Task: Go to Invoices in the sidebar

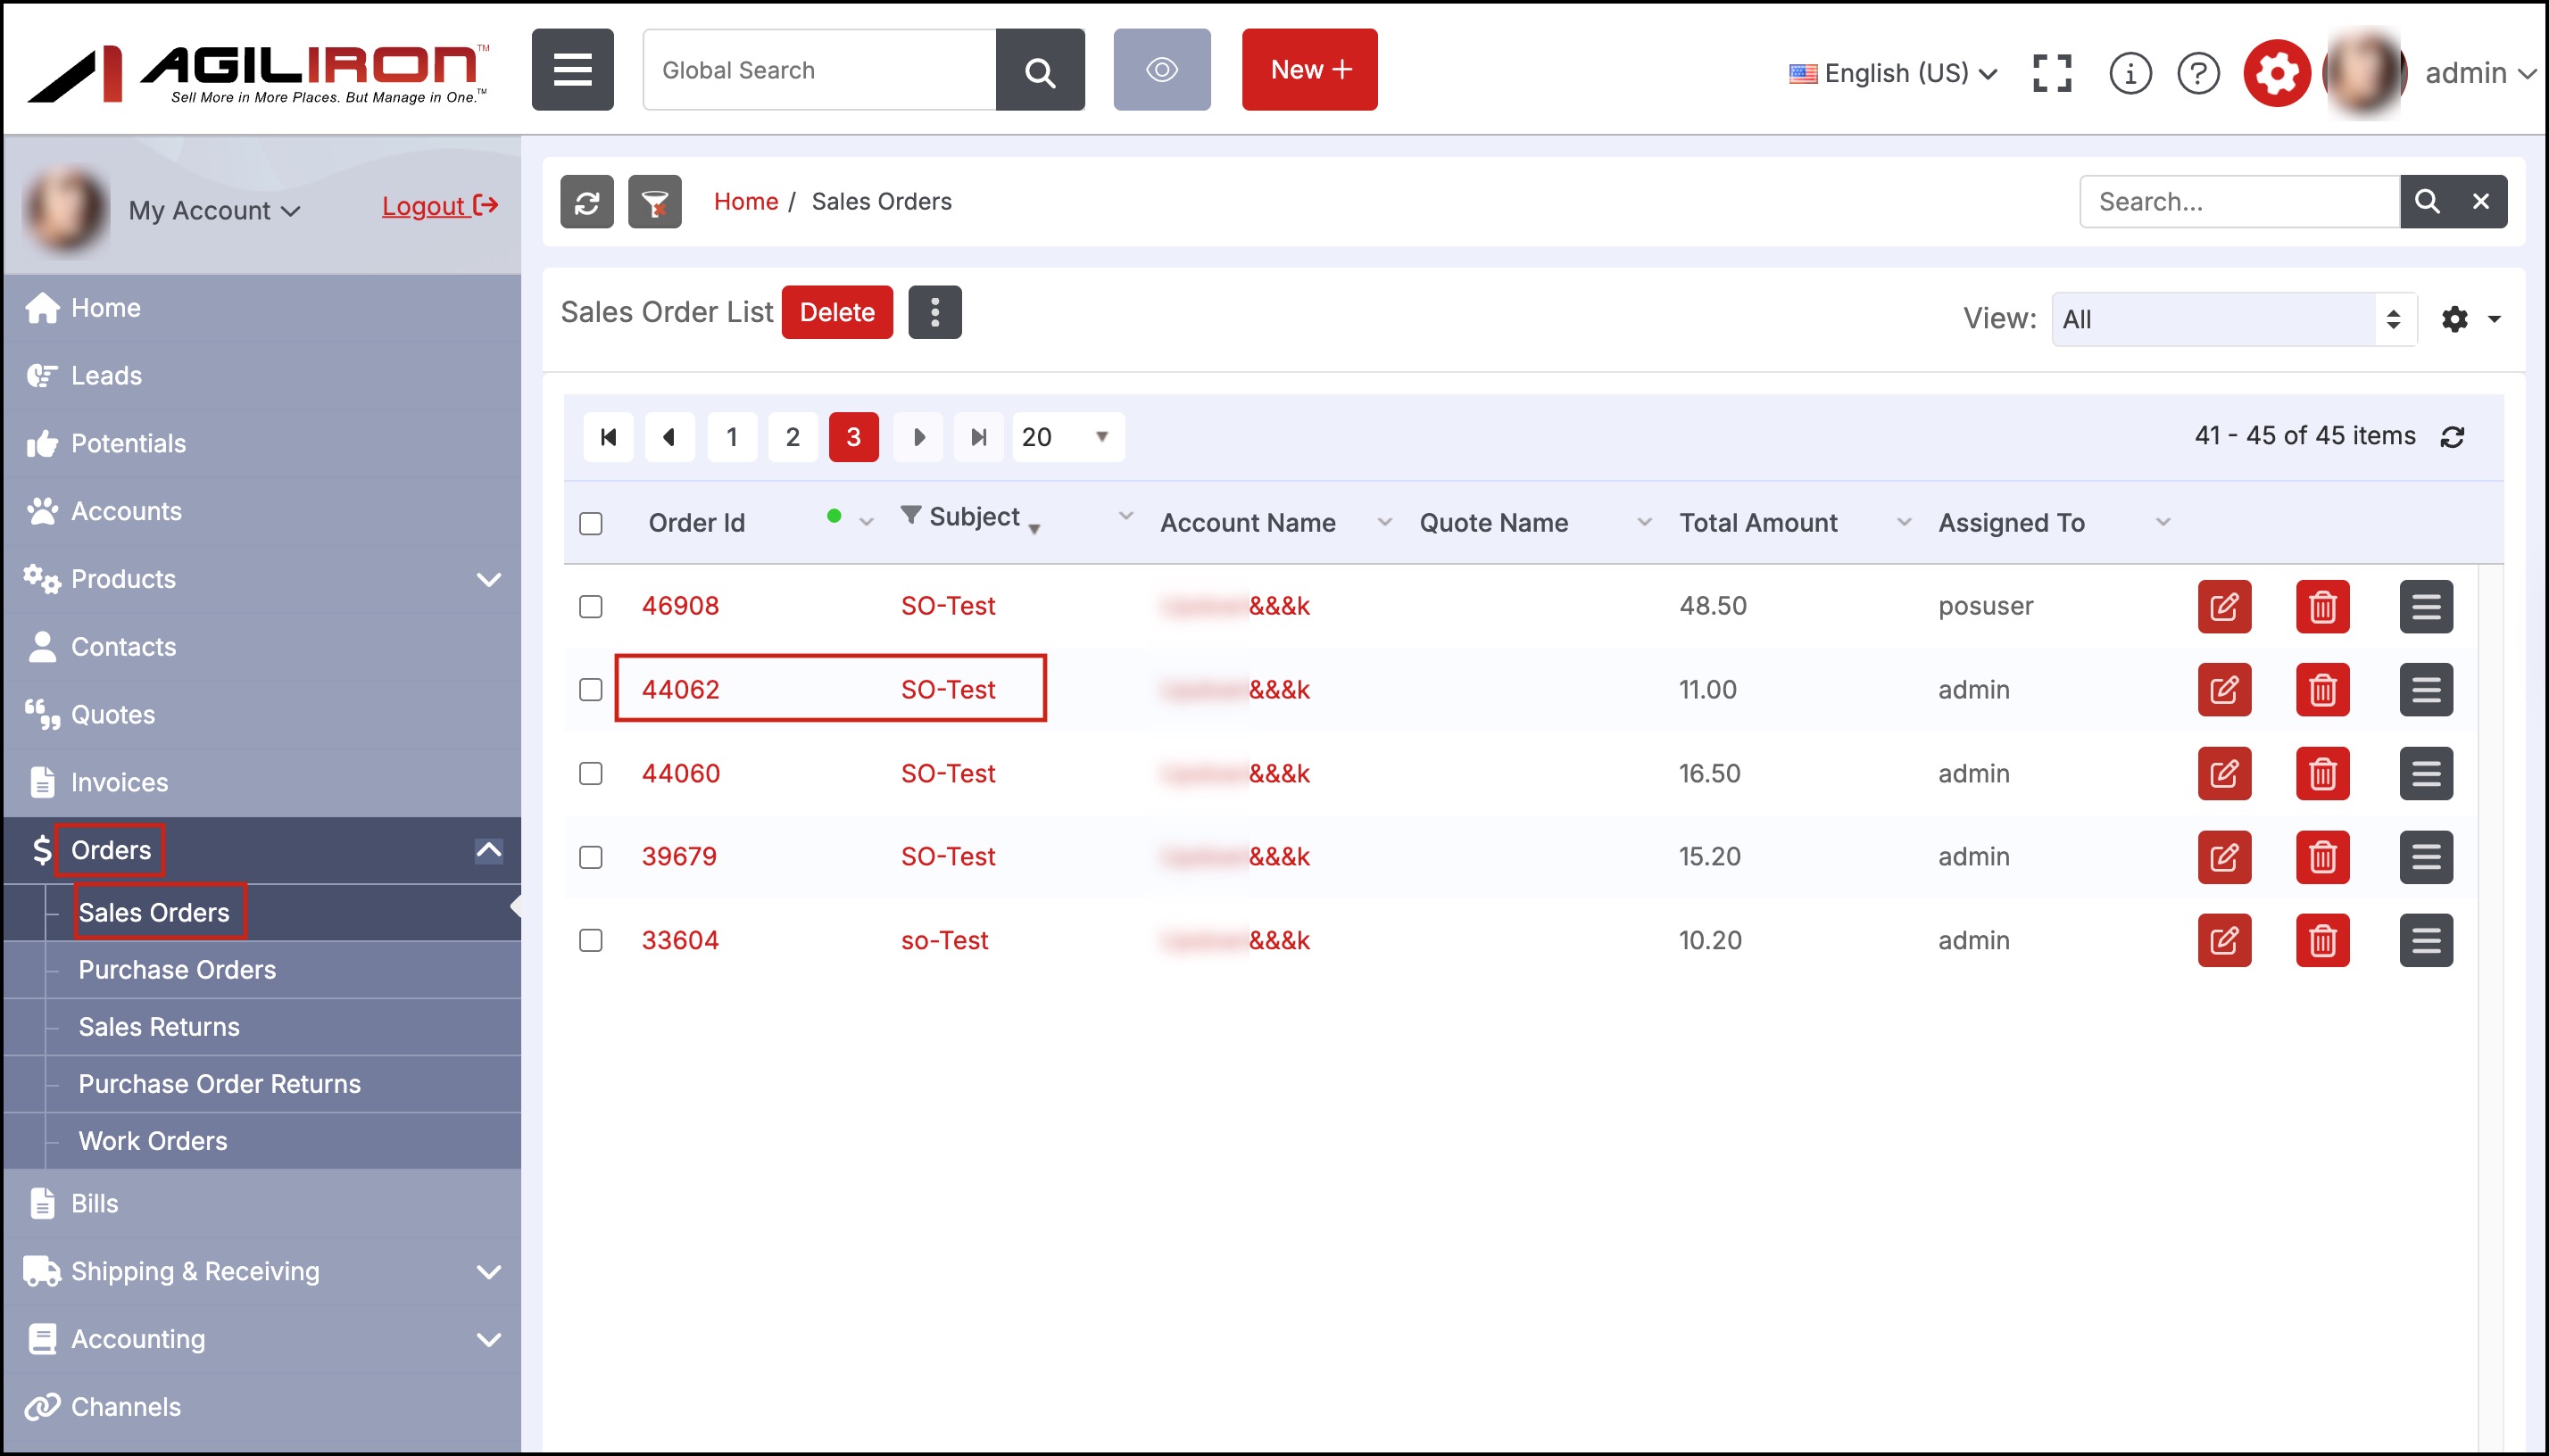Action: [119, 782]
